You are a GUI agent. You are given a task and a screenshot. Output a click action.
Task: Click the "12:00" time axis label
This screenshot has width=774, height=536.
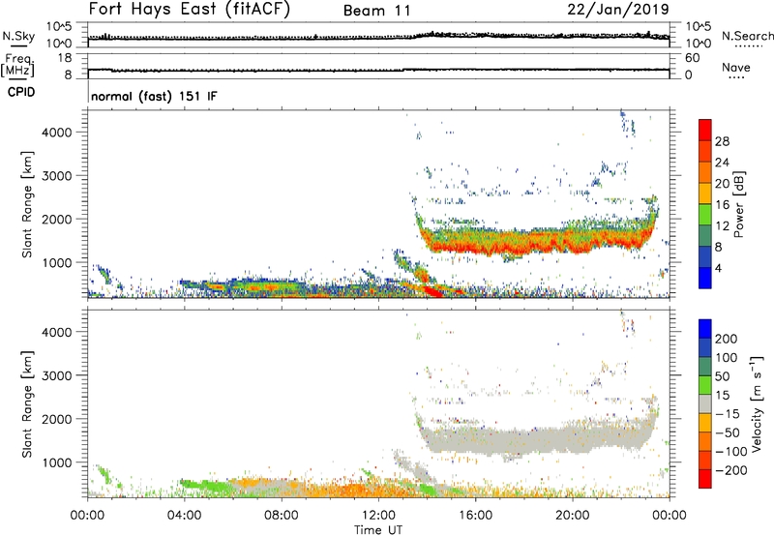(378, 516)
